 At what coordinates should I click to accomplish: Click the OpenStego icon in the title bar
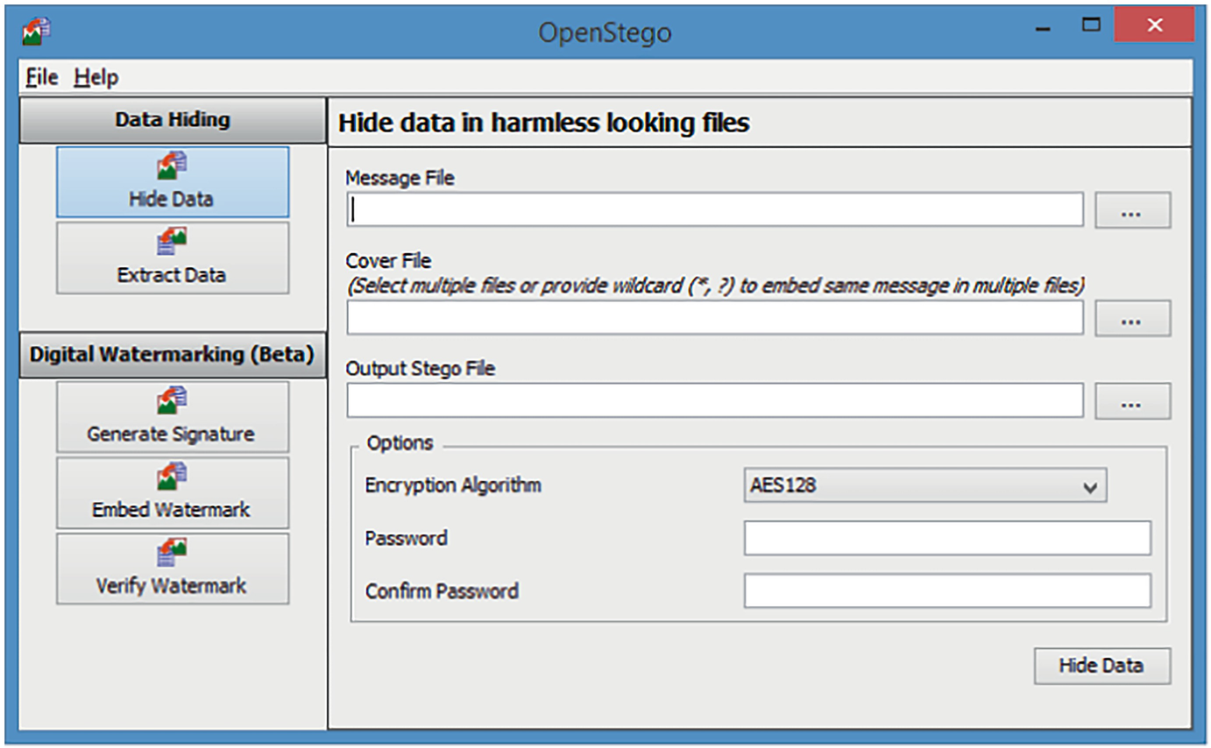[35, 28]
